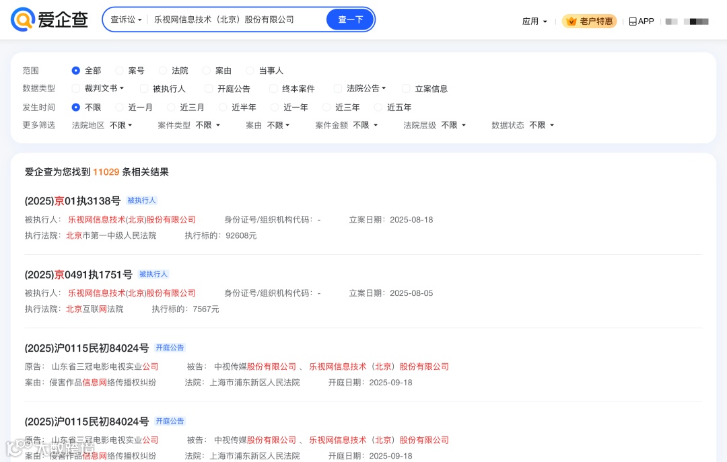The image size is (727, 462).
Task: Click 乐视网 defendant link in 京01执3138号 case
Action: [x=132, y=220]
